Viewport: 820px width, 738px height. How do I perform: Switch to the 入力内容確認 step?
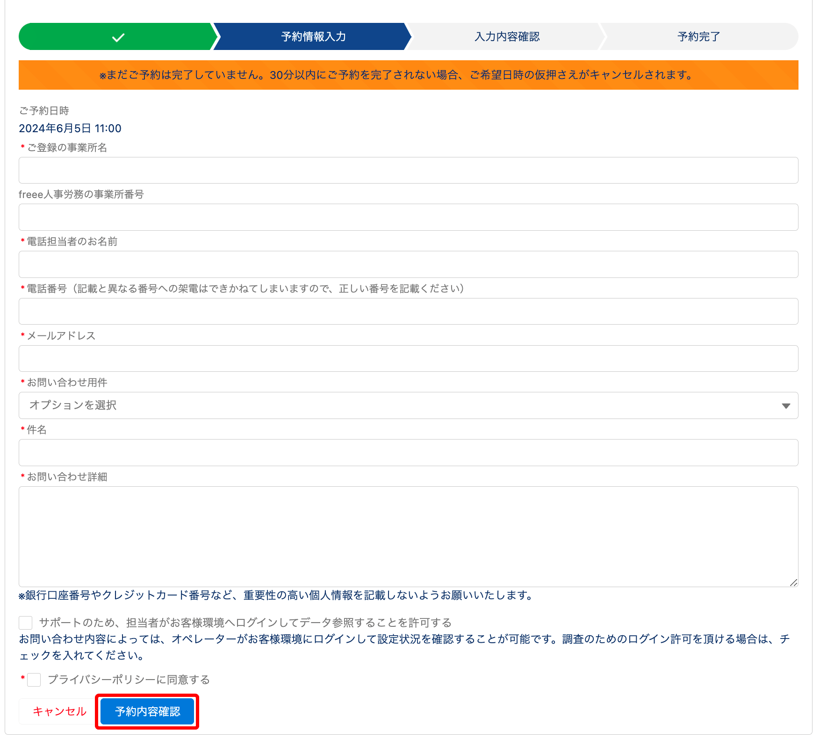pyautogui.click(x=507, y=36)
